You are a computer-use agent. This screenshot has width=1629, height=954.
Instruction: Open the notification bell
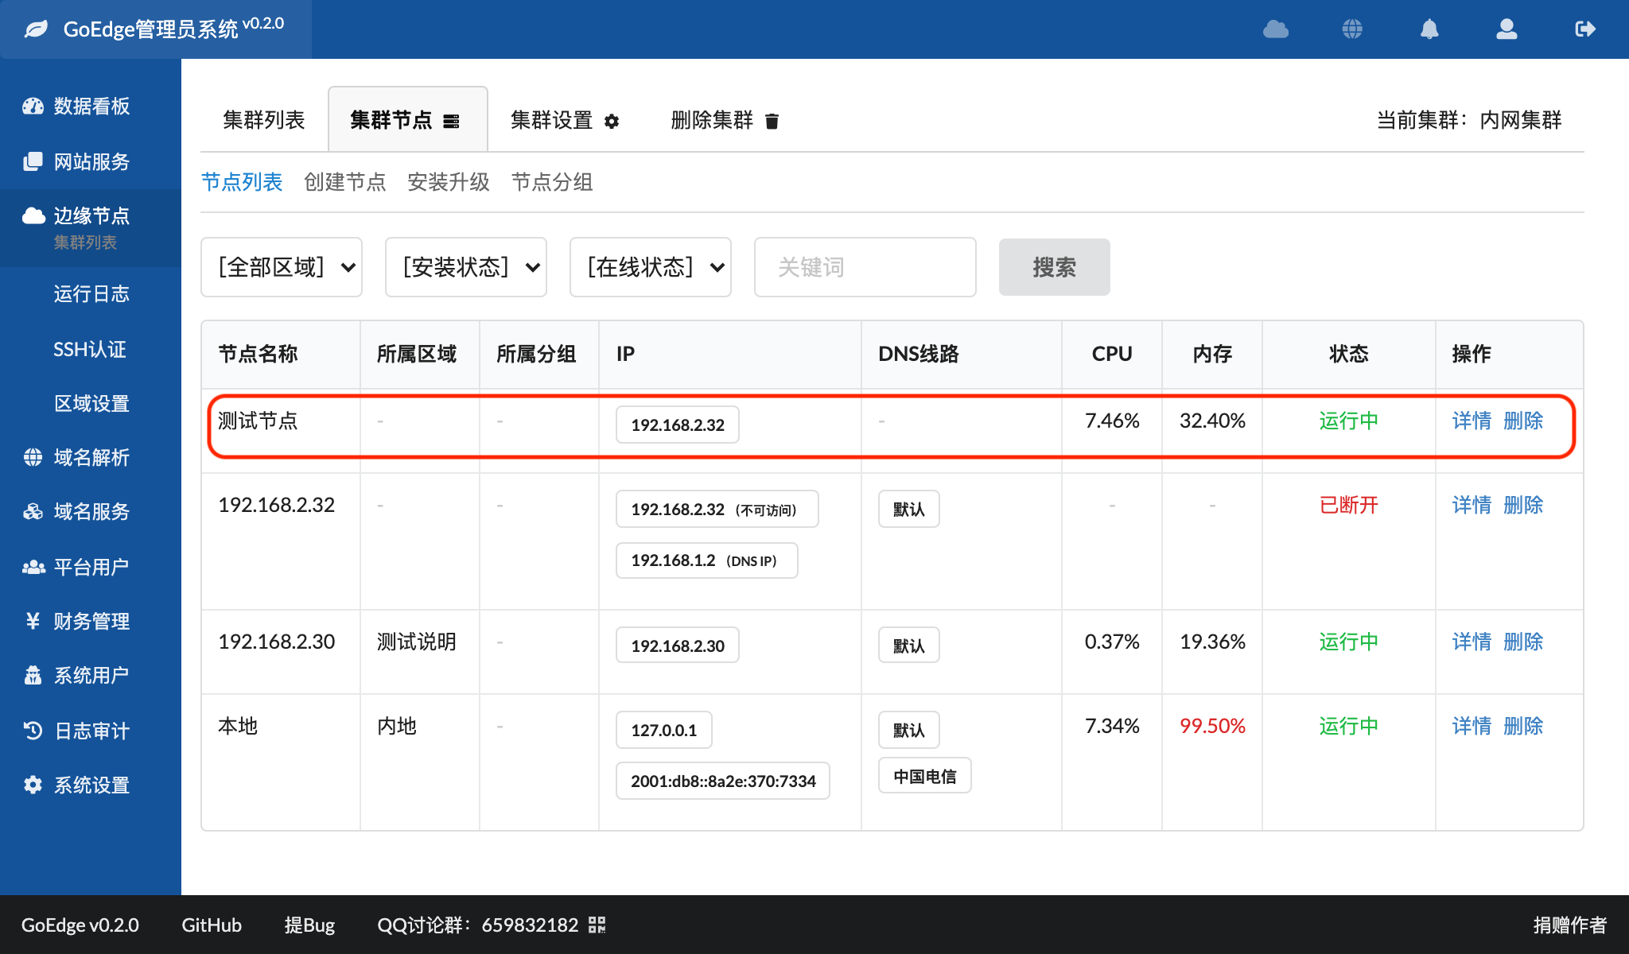click(x=1429, y=29)
